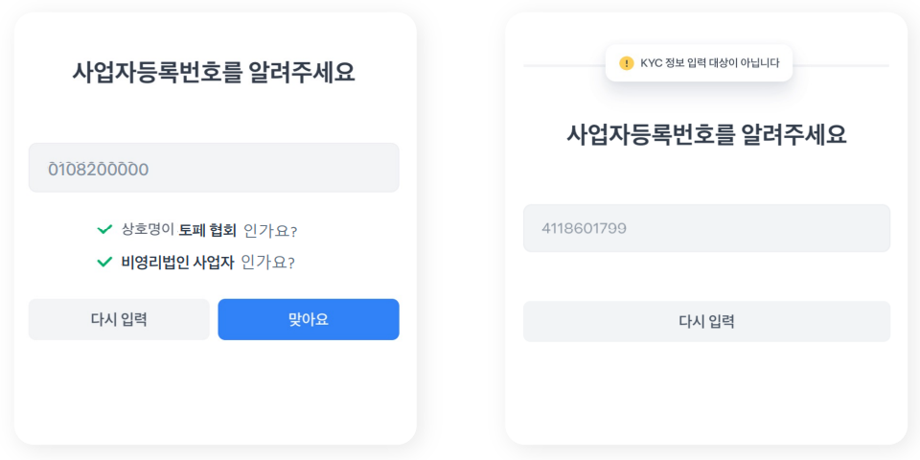This screenshot has width=920, height=460.
Task: Click the divider line right of KYC toast
Action: [840, 65]
